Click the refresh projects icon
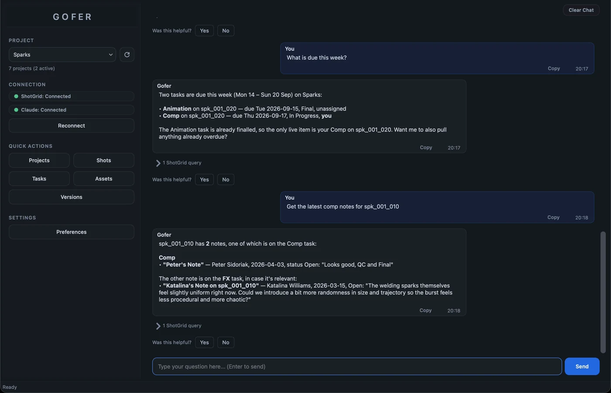 (127, 55)
